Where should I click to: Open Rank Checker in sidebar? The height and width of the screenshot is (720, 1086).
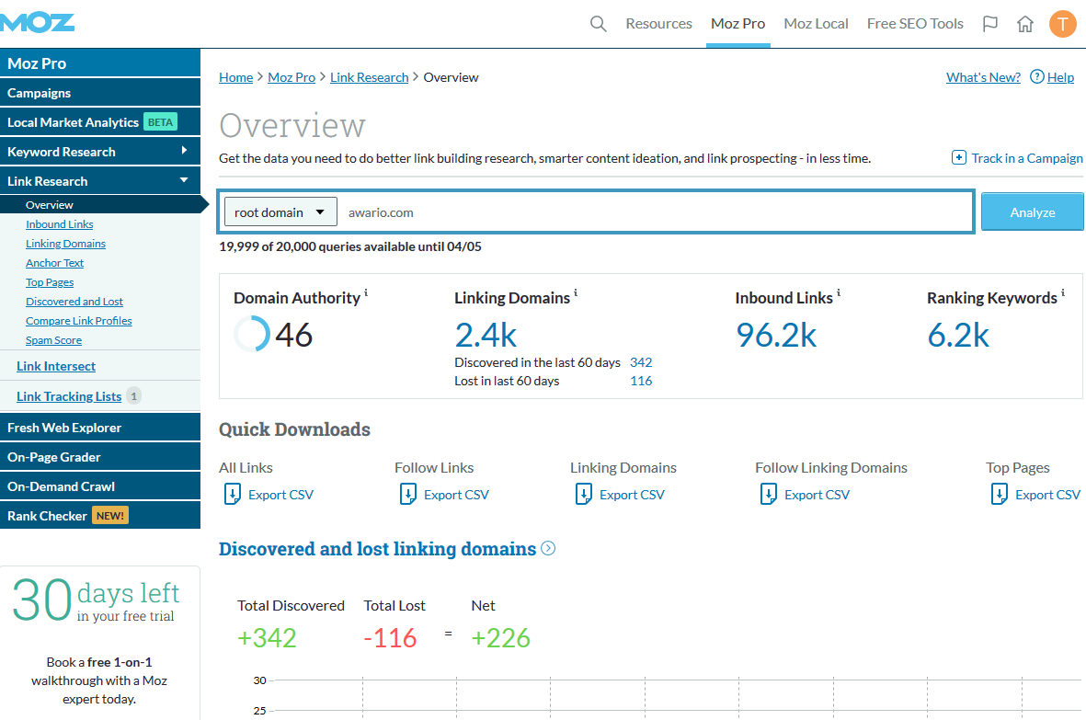(100, 515)
